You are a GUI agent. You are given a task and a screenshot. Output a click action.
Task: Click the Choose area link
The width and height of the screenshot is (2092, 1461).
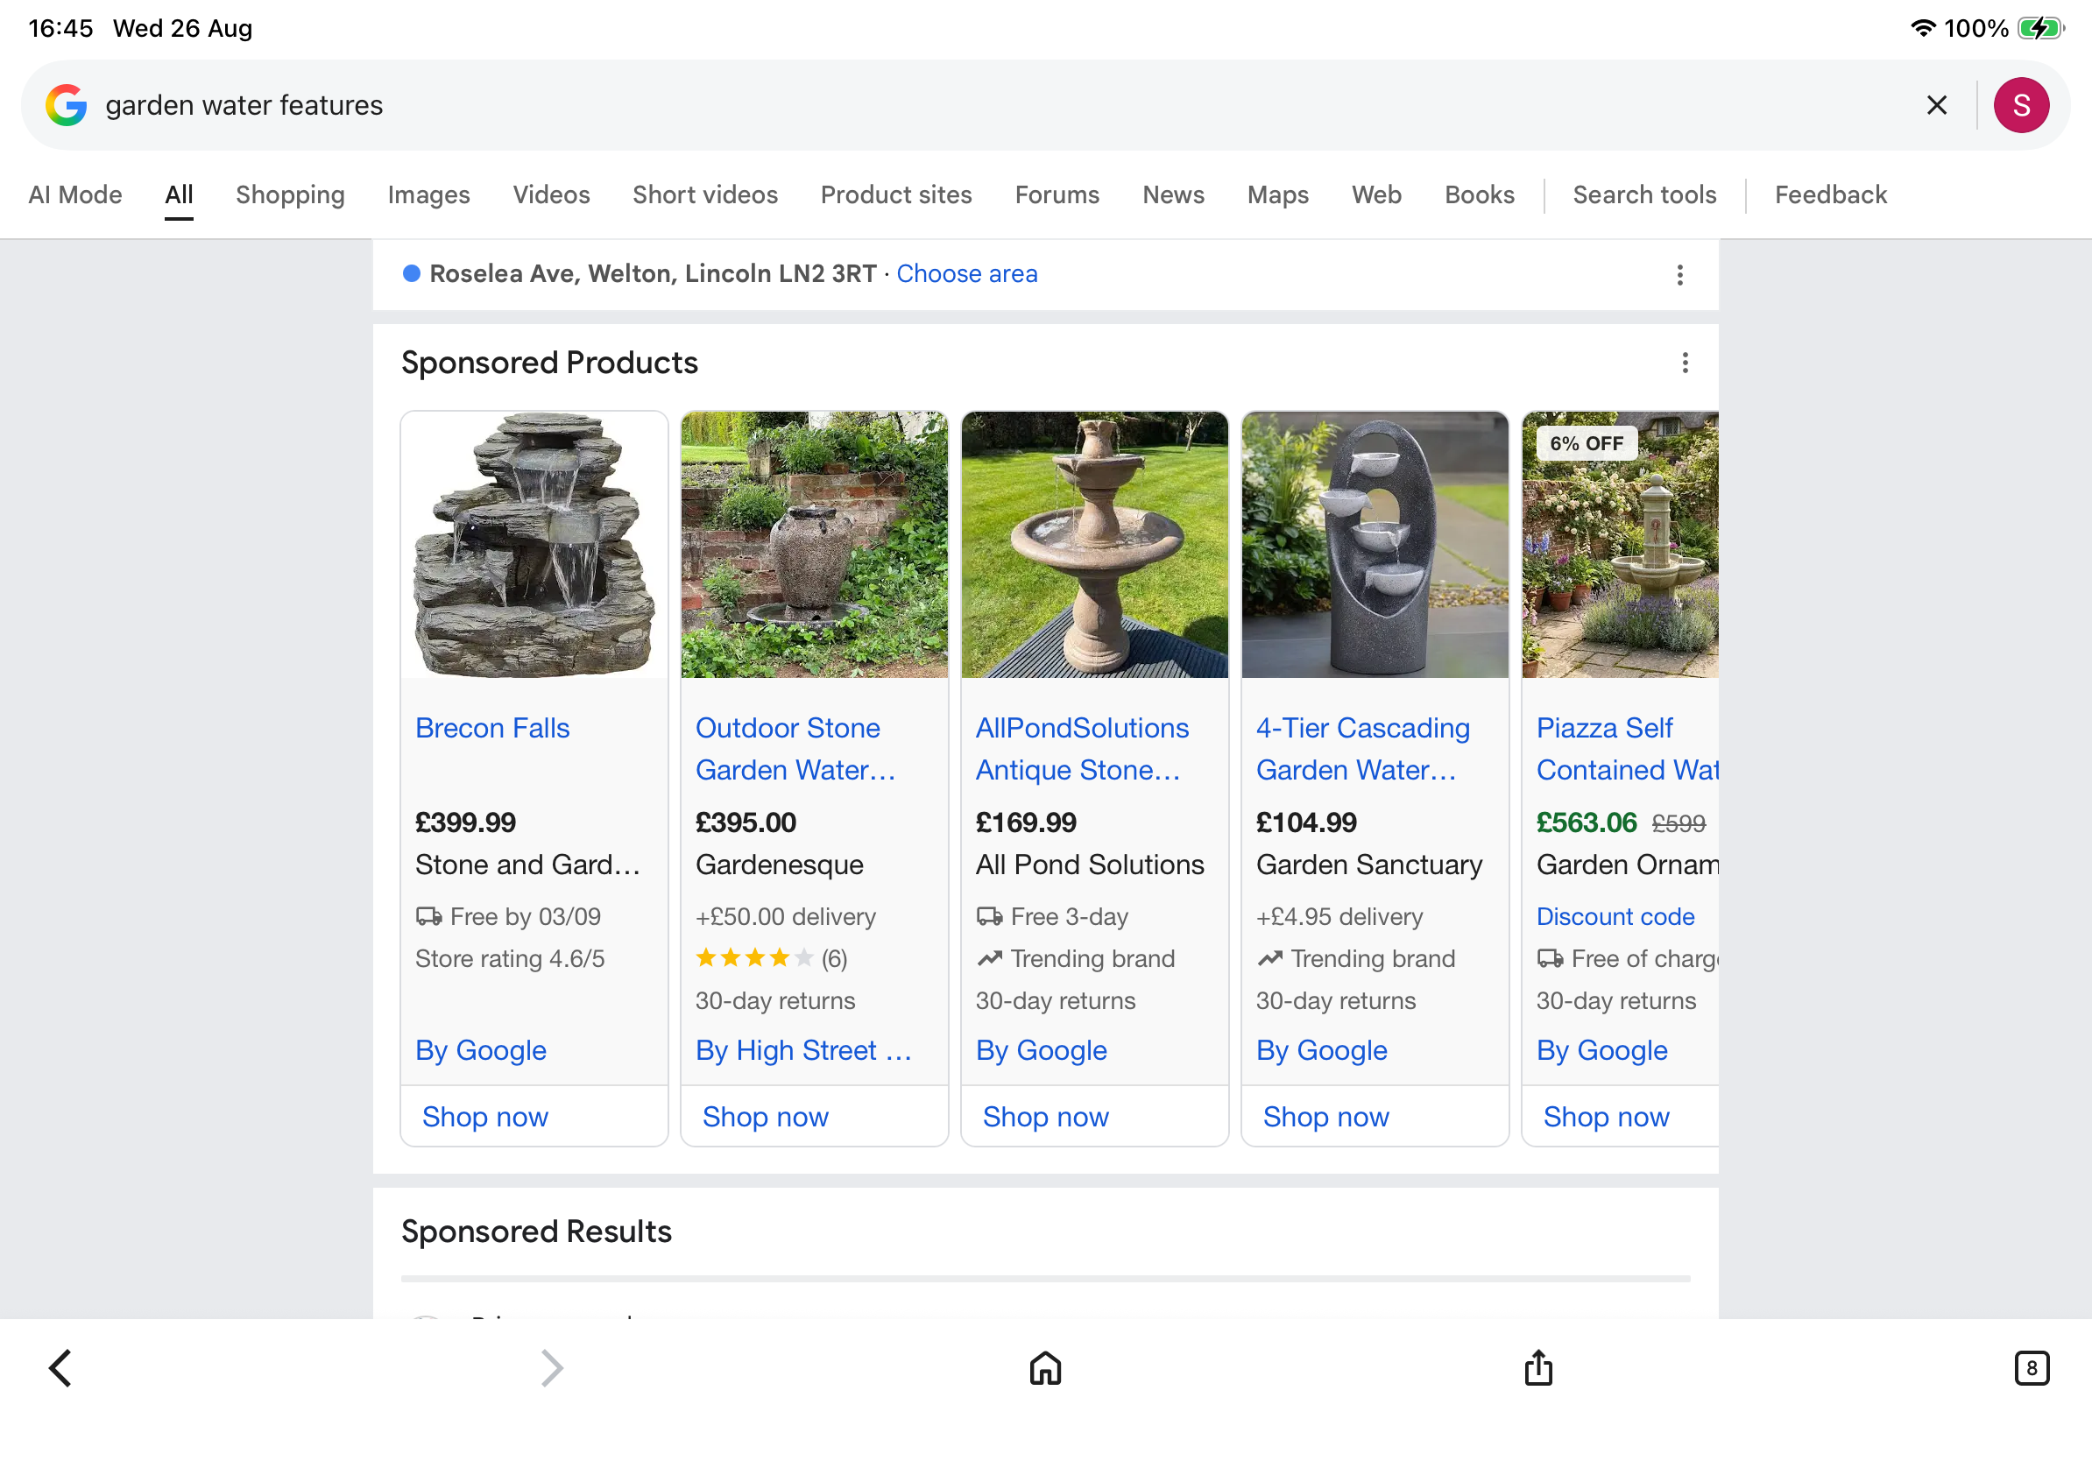tap(967, 273)
